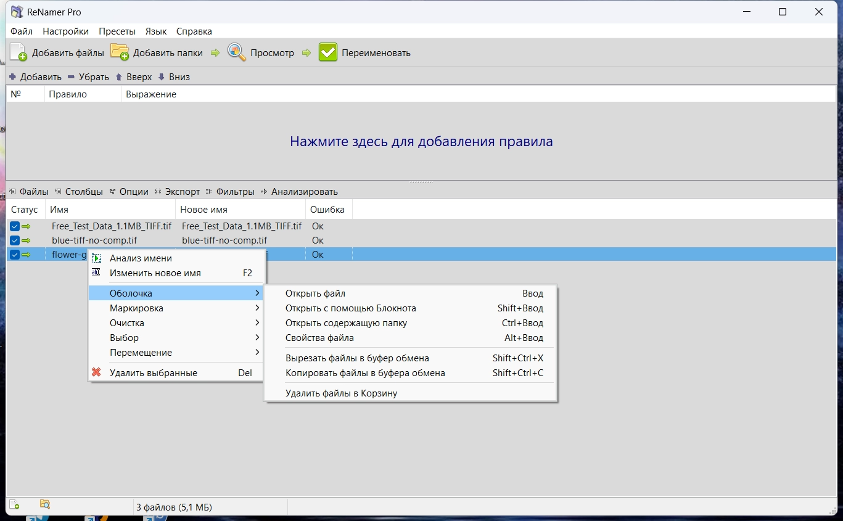Open the Перемещение submenu arrow
The image size is (843, 521).
(257, 353)
